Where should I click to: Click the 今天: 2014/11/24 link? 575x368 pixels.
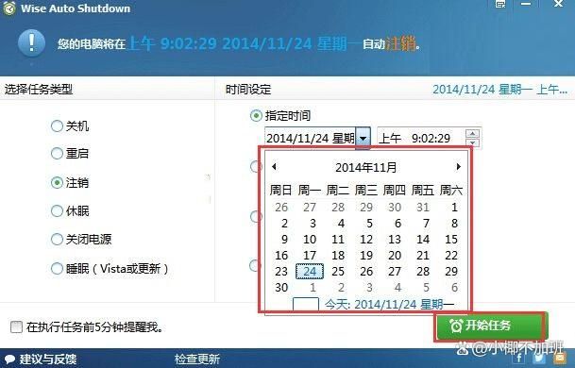point(389,304)
